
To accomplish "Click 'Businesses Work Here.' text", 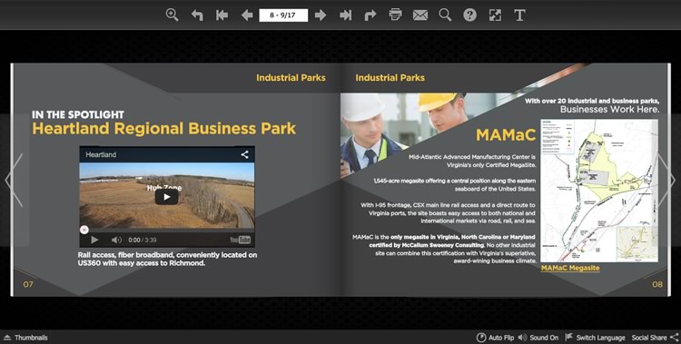I will click(609, 110).
